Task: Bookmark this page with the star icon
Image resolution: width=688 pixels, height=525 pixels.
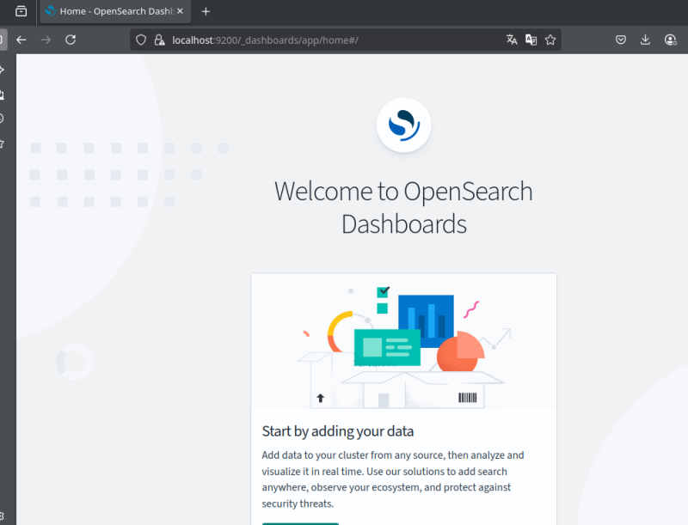Action: pyautogui.click(x=550, y=40)
